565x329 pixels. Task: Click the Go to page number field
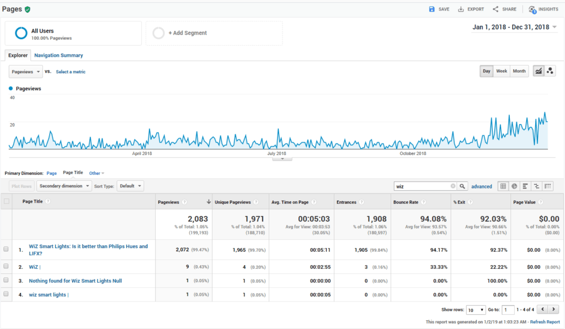pyautogui.click(x=508, y=310)
